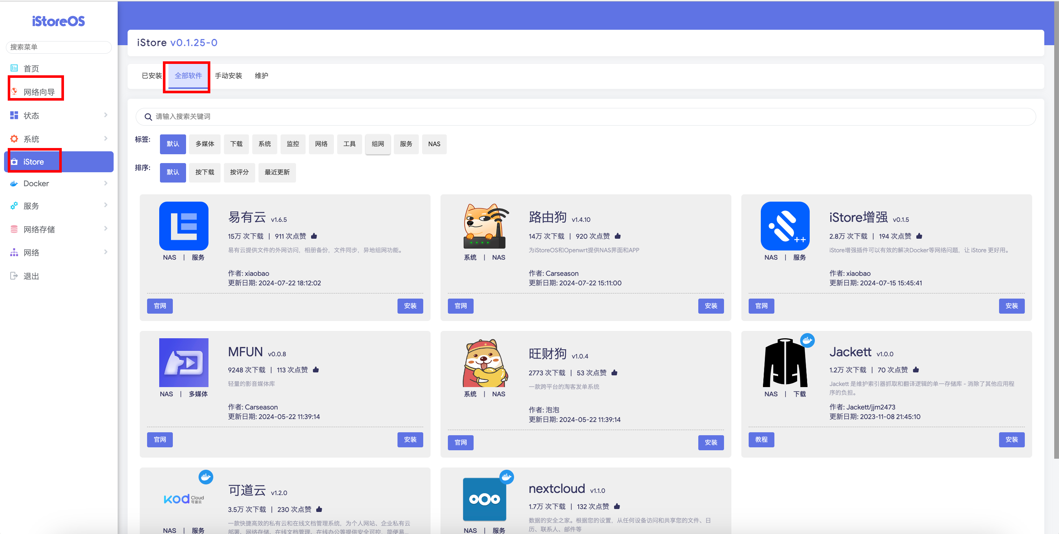This screenshot has width=1059, height=534.
Task: Click thumbs-up icon for nextcloud
Action: pos(617,506)
